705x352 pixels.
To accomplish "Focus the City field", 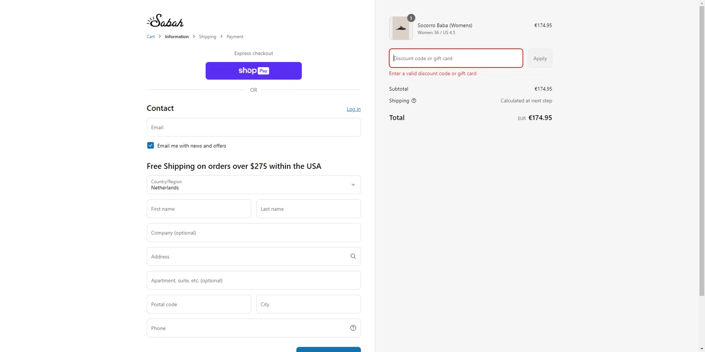I will (308, 304).
